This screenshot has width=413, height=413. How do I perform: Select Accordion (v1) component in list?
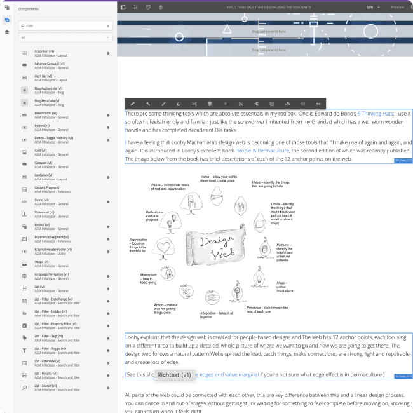coord(52,53)
